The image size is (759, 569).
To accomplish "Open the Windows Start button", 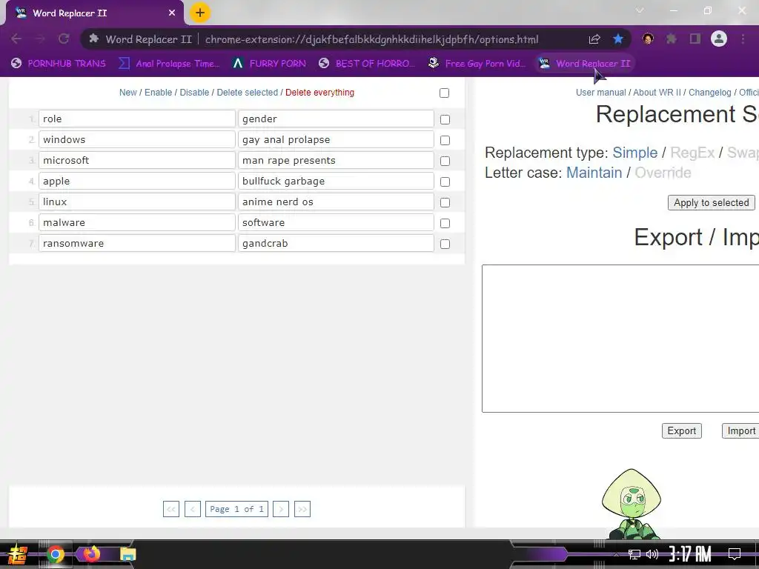I will [17, 554].
